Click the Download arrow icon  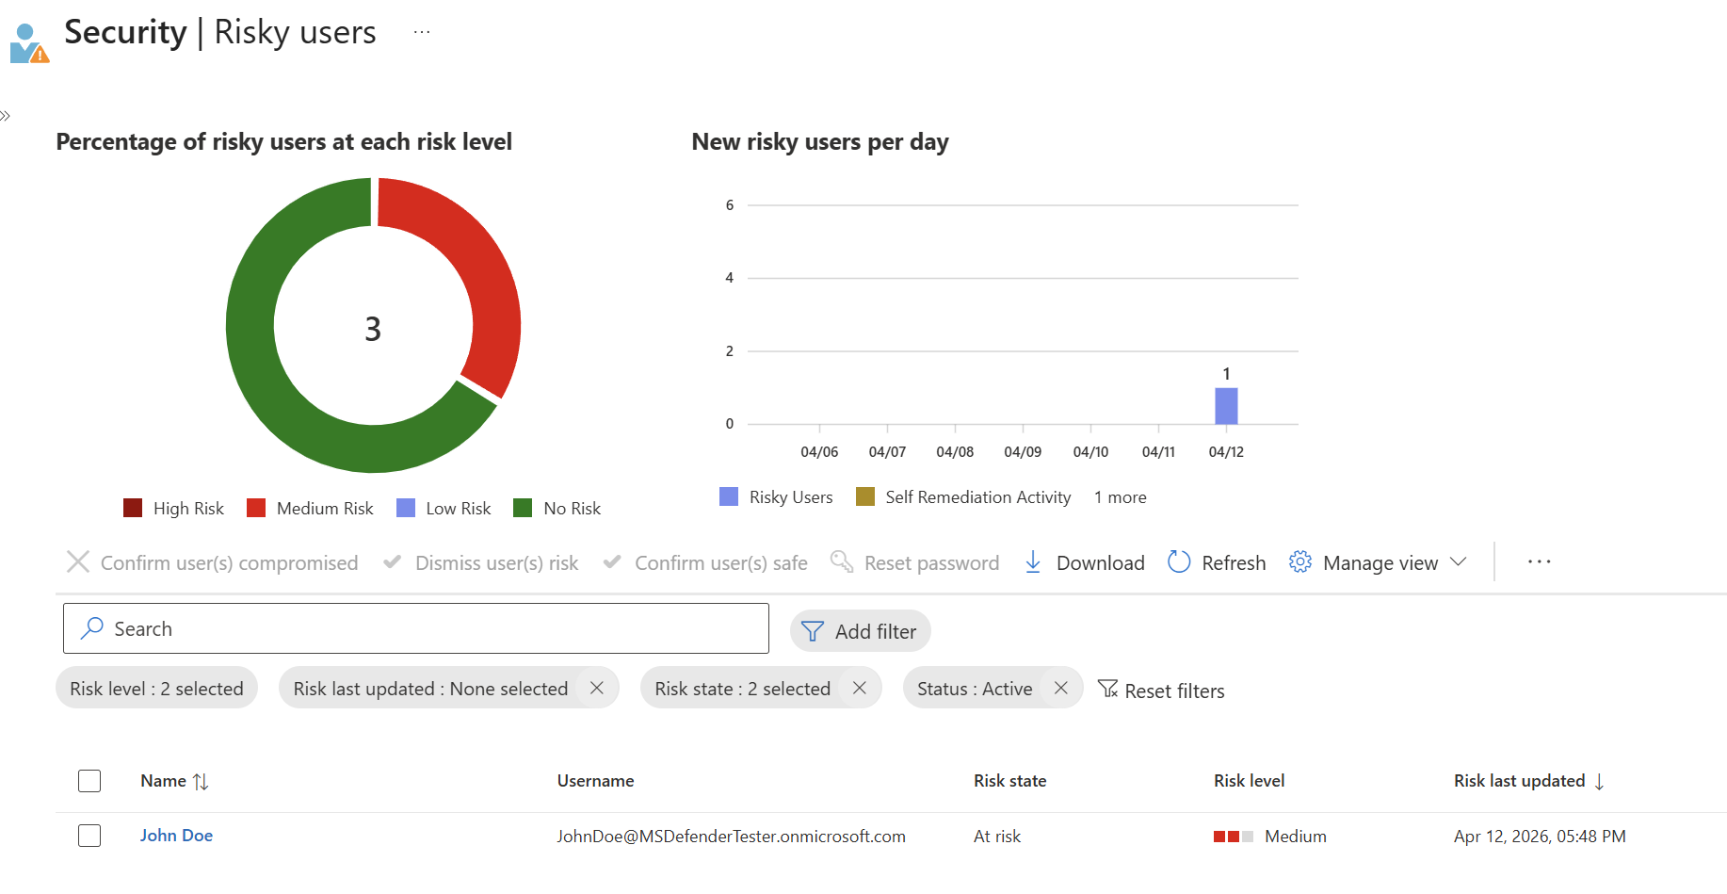point(1033,562)
